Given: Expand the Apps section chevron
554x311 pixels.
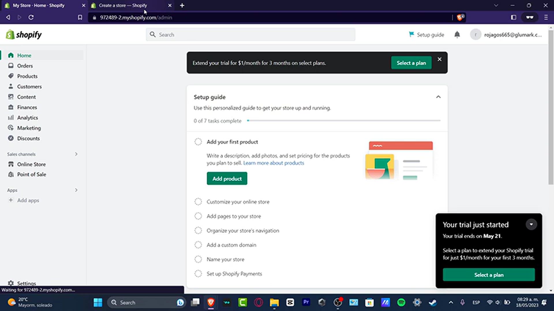Looking at the screenshot, I should [x=76, y=190].
